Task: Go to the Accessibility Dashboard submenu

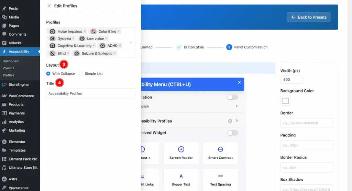Action: click(x=11, y=61)
